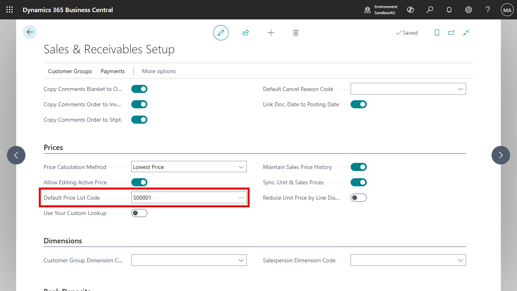Click the Maintain Sales Price History label
517x291 pixels.
coord(297,167)
